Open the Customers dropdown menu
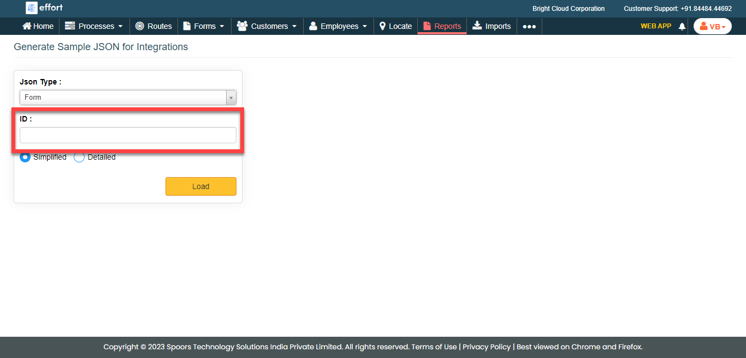The height and width of the screenshot is (358, 746). pyautogui.click(x=267, y=26)
